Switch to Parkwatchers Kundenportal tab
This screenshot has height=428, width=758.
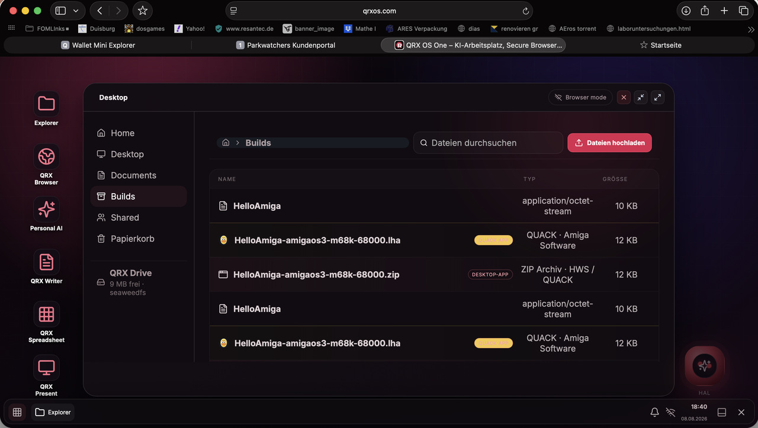pyautogui.click(x=285, y=45)
